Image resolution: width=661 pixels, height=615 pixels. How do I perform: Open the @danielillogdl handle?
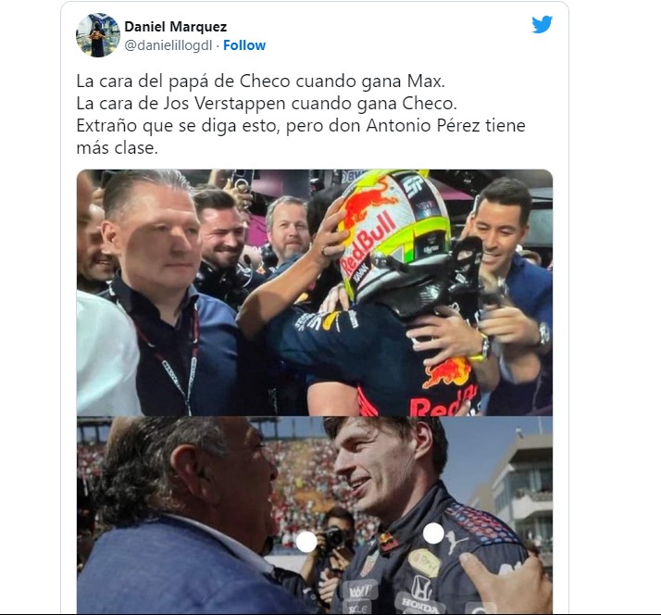168,45
